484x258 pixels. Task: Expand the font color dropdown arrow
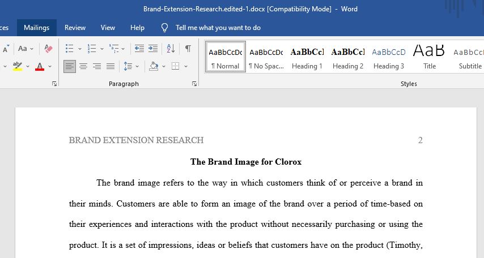50,66
